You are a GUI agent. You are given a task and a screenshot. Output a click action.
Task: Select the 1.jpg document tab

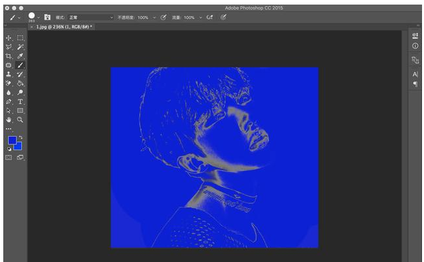coord(64,27)
